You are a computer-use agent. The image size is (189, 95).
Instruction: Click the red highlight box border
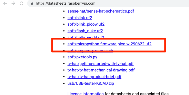point(109,39)
